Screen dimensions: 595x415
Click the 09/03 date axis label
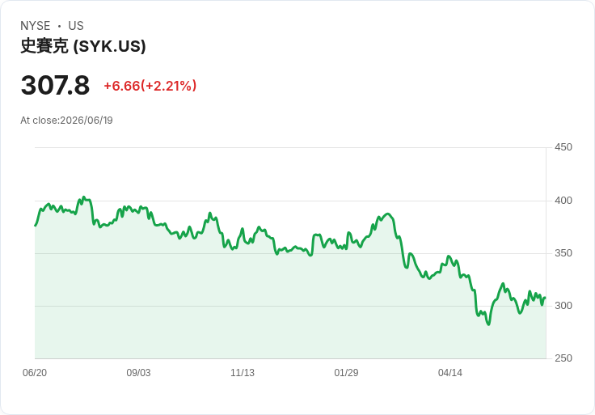pos(138,373)
